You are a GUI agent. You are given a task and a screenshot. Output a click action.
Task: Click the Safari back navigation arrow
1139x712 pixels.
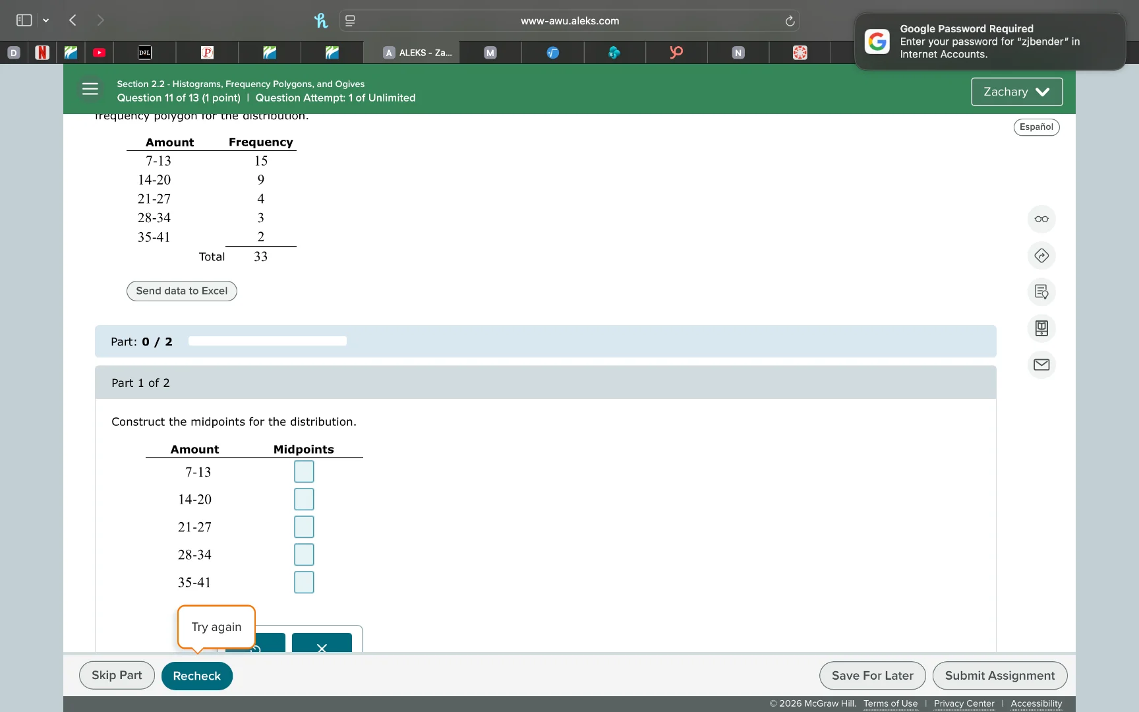tap(73, 20)
